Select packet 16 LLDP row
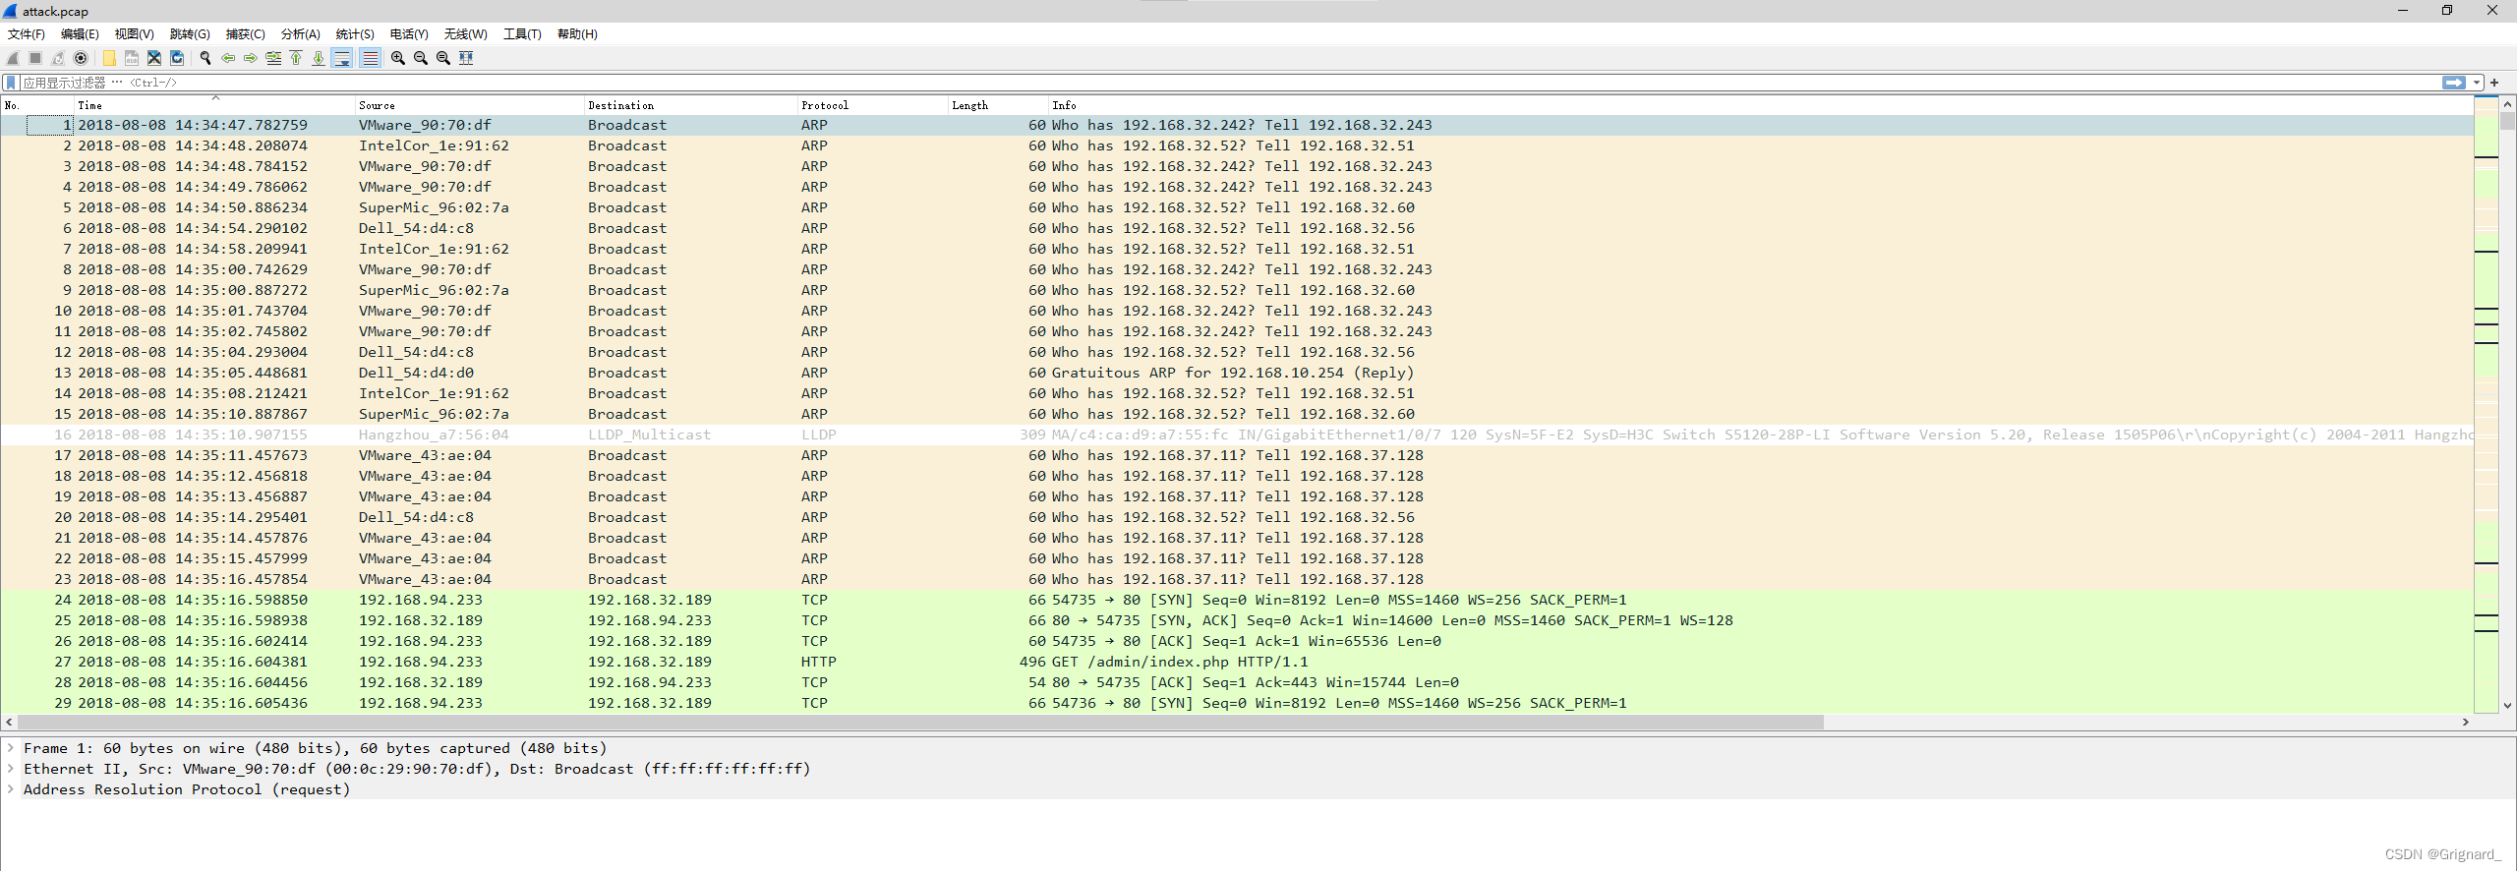 pyautogui.click(x=1237, y=435)
